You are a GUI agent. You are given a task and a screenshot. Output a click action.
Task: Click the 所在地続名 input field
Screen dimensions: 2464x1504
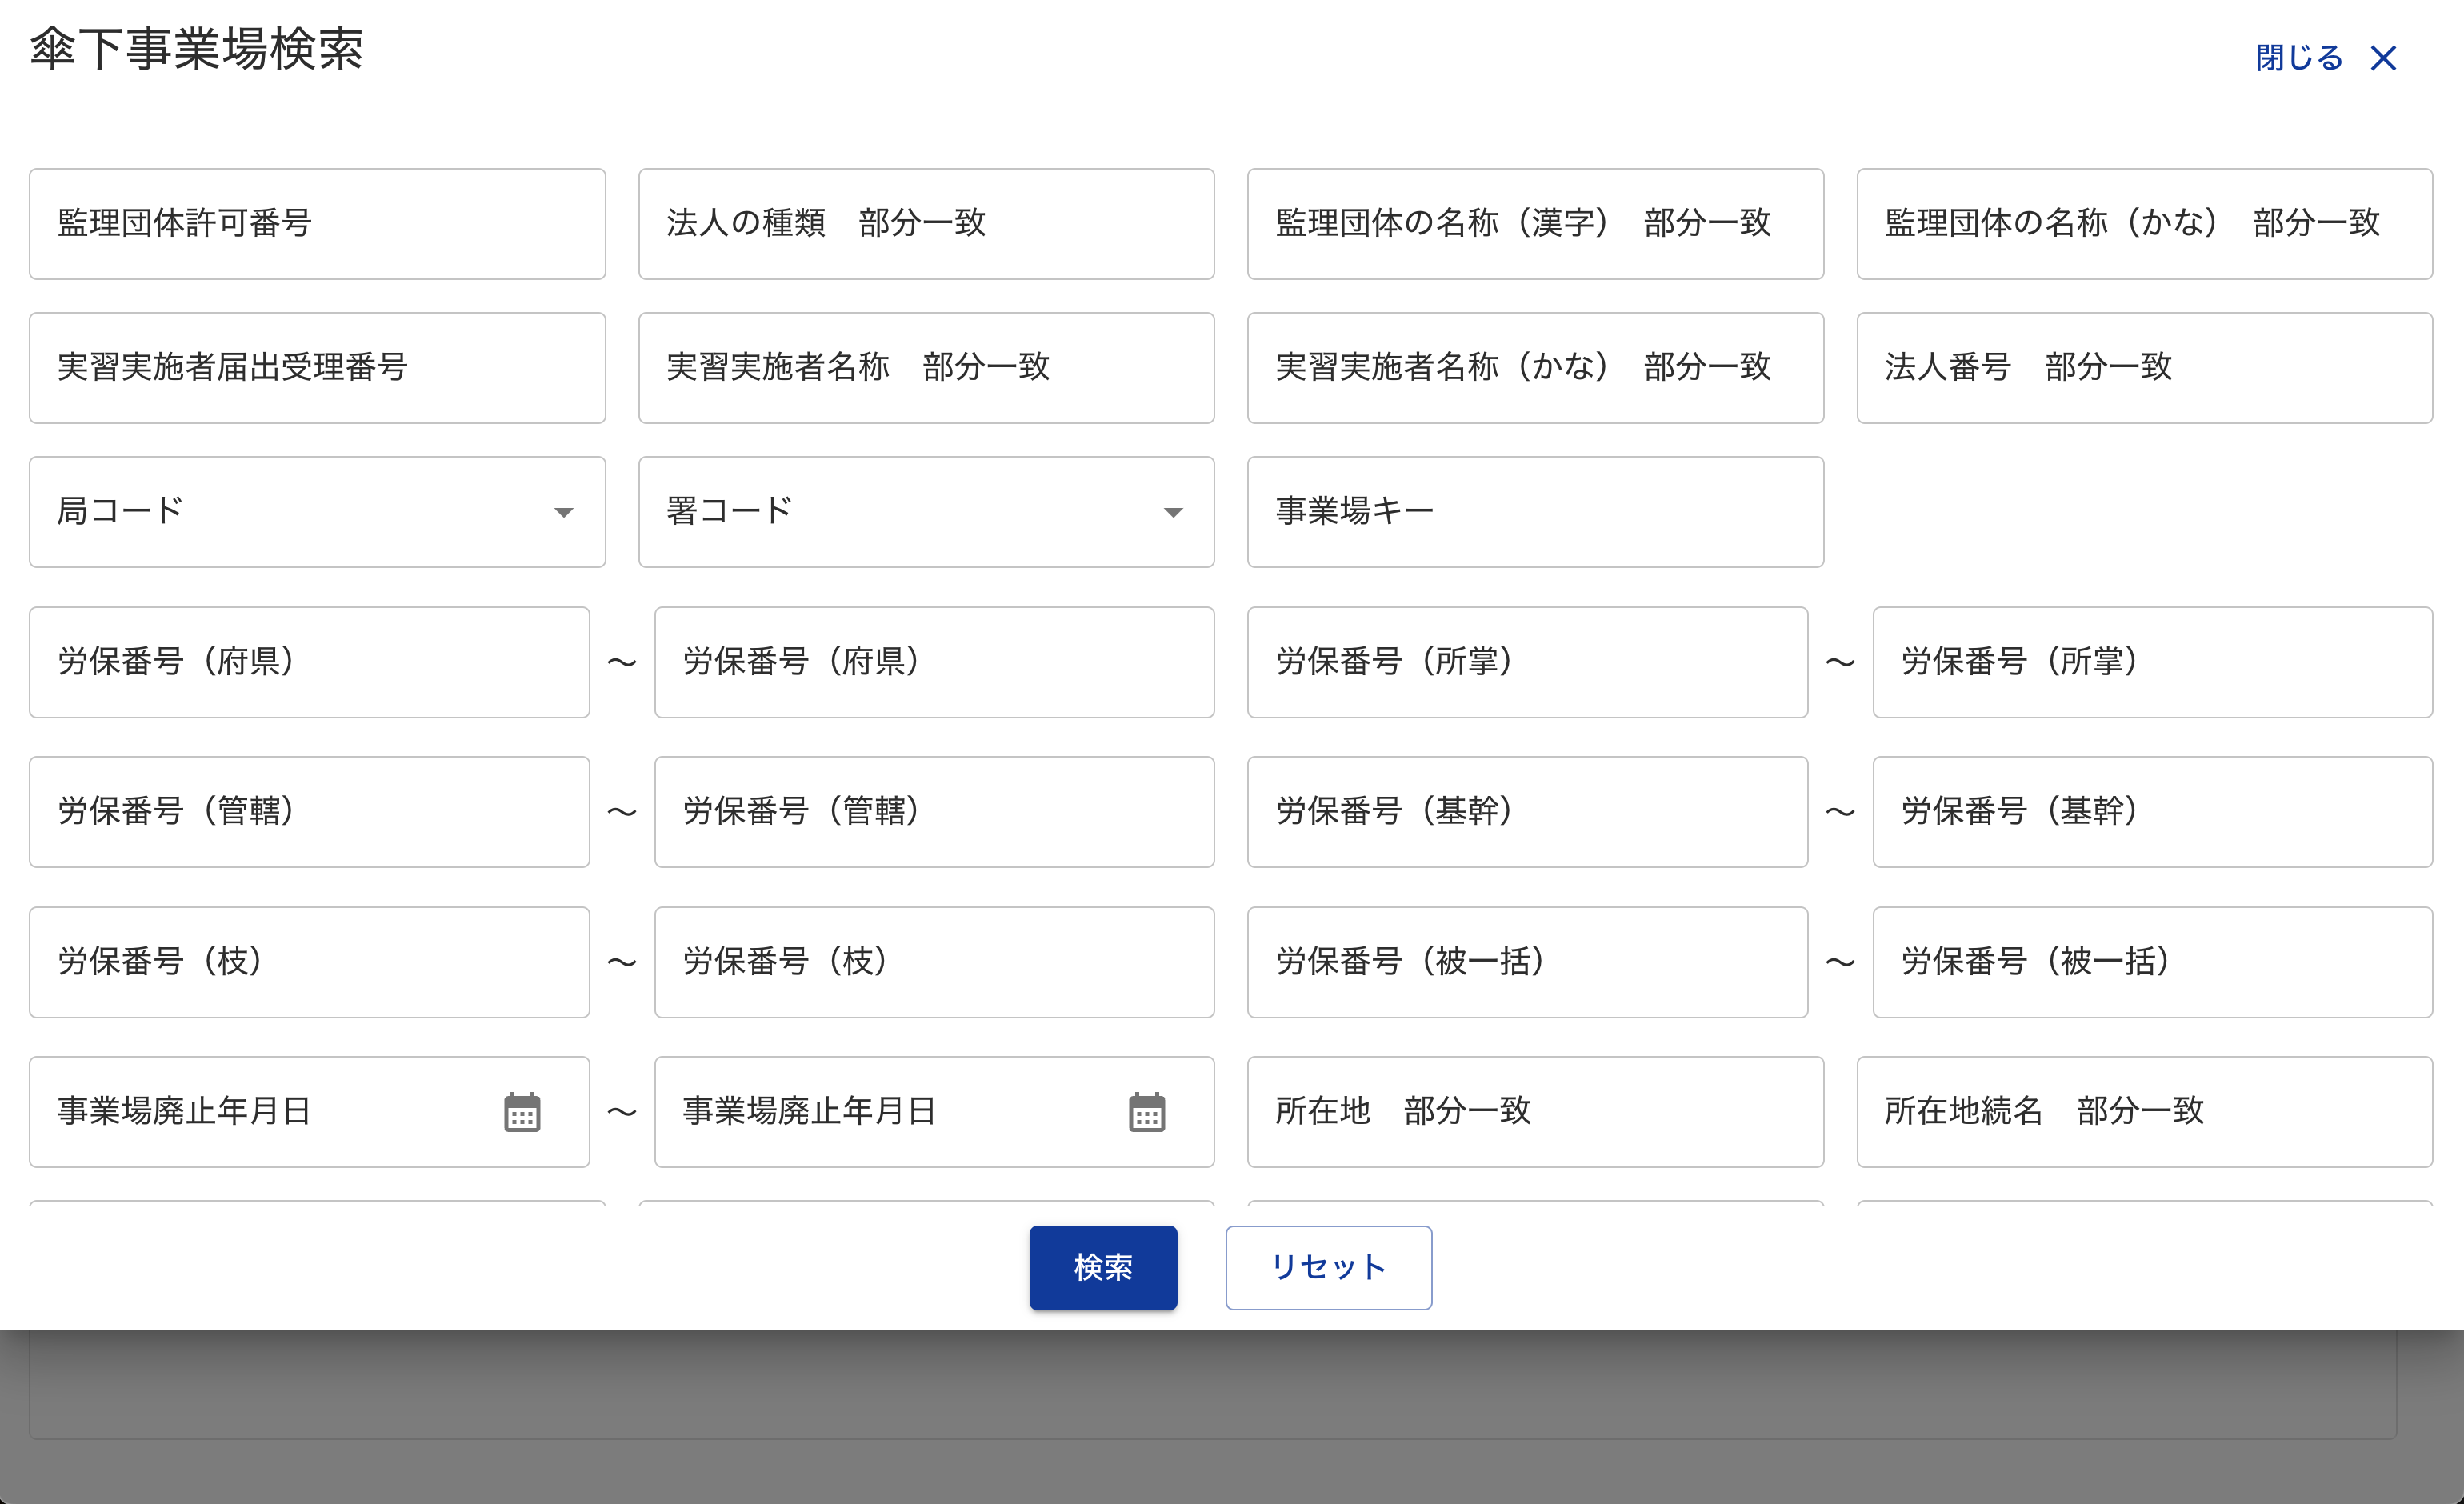pyautogui.click(x=2144, y=1112)
